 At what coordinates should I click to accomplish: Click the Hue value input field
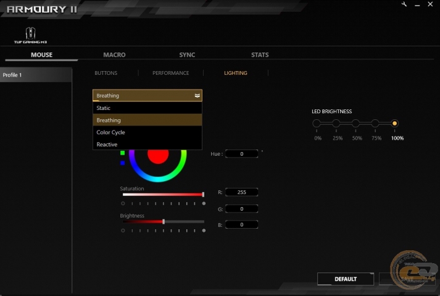click(242, 154)
